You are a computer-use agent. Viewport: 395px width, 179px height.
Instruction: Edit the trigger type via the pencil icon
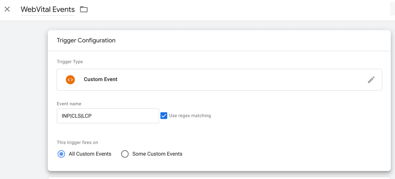371,80
